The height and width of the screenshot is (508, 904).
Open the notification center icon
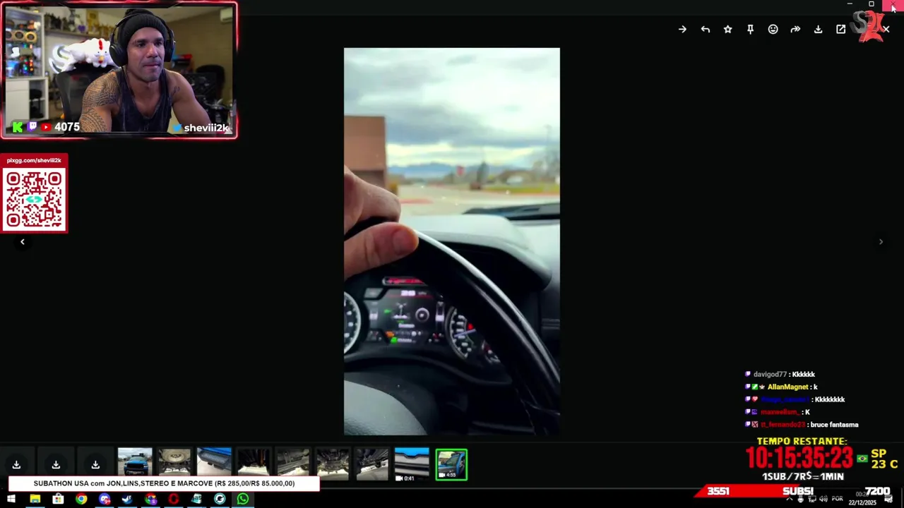888,499
